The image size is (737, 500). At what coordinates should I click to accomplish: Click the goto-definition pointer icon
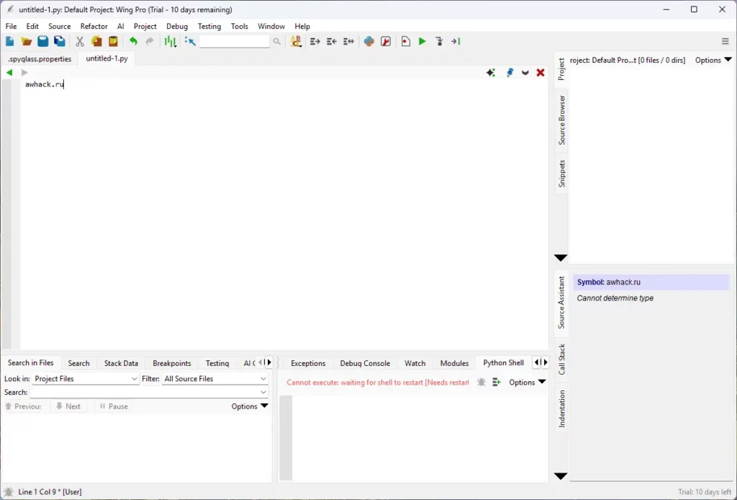click(x=190, y=41)
